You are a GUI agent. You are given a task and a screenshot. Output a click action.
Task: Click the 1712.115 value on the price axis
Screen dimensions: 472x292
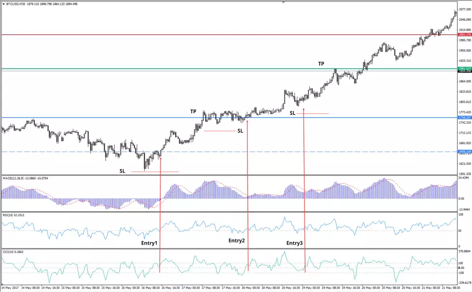tap(465, 132)
